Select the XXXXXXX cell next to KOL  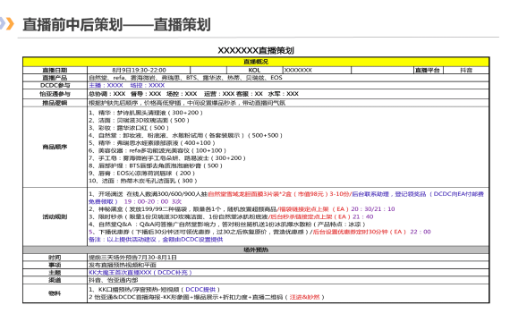pyautogui.click(x=317, y=70)
